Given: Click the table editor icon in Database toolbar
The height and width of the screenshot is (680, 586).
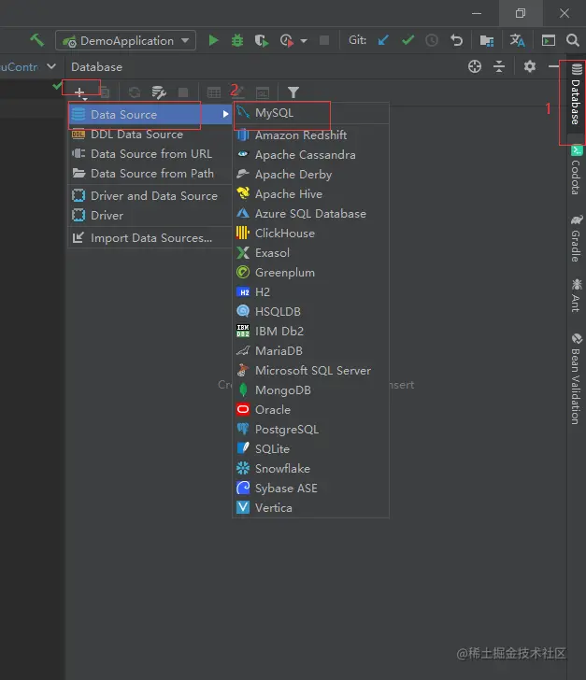Looking at the screenshot, I should click(x=214, y=92).
